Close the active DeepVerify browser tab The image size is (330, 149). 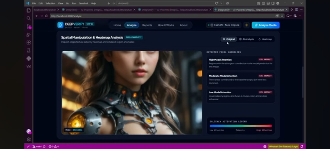287,10
